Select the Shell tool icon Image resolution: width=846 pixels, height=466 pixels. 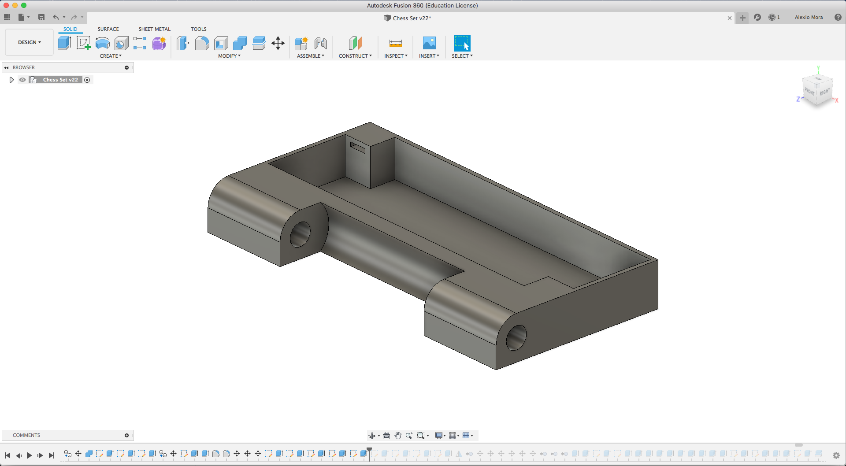click(x=221, y=43)
